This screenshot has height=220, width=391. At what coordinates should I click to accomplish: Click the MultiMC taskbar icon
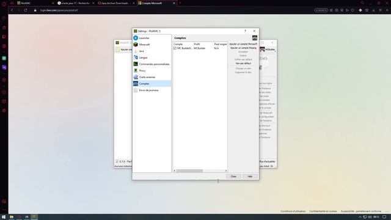[34, 217]
